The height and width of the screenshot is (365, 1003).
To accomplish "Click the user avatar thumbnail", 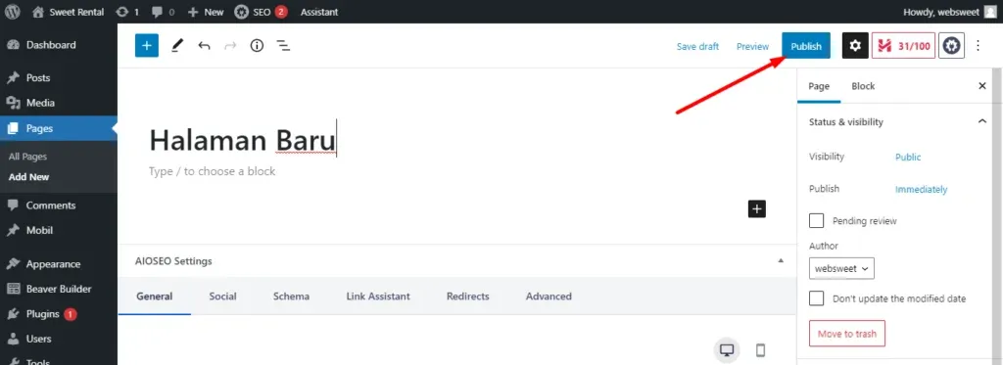I will pyautogui.click(x=990, y=12).
